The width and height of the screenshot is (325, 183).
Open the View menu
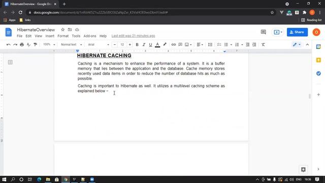coord(39,36)
